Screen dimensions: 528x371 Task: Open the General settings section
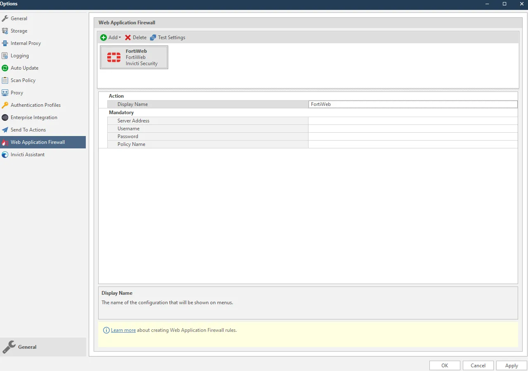(18, 18)
